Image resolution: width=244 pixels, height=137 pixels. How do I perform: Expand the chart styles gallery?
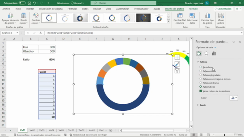point(169,22)
